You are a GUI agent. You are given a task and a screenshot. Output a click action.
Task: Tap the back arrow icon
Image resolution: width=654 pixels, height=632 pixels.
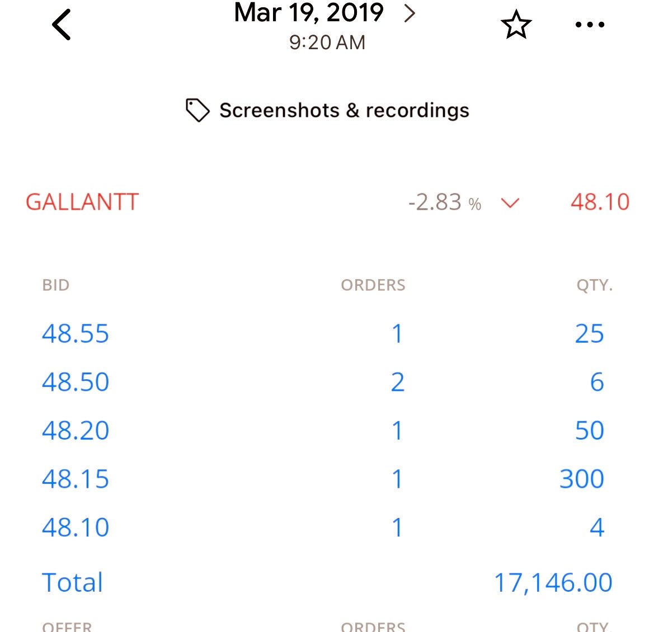tap(62, 25)
